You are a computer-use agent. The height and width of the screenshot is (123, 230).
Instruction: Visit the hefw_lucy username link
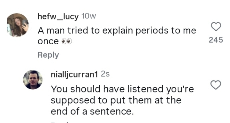[58, 16]
